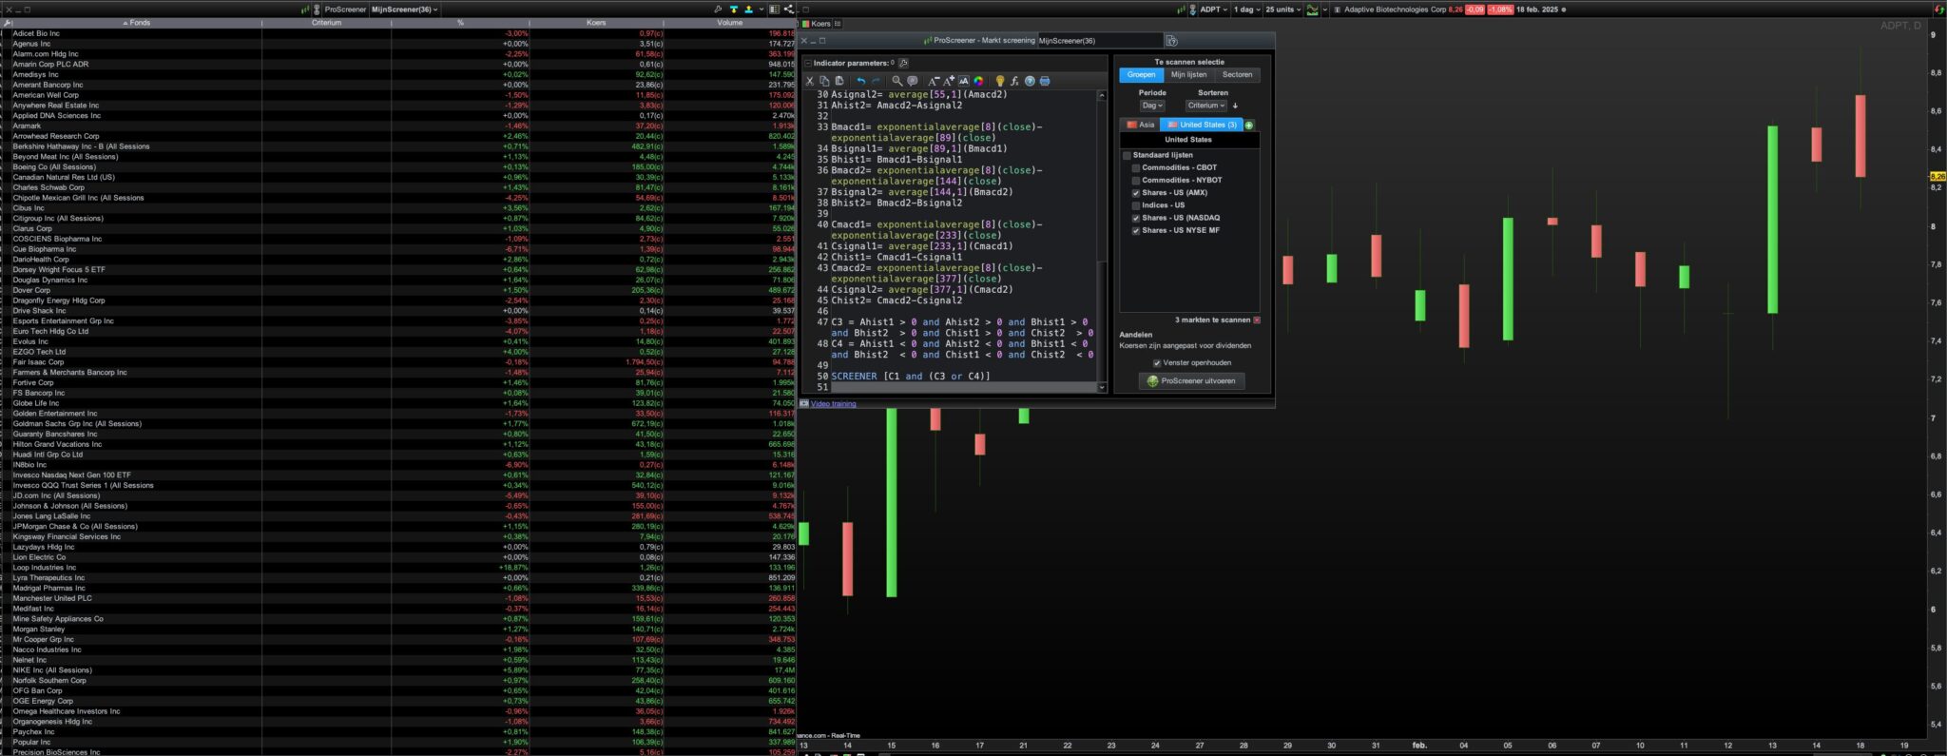This screenshot has width=1947, height=756.
Task: Open the wrench settings in screener list header
Action: tap(718, 10)
